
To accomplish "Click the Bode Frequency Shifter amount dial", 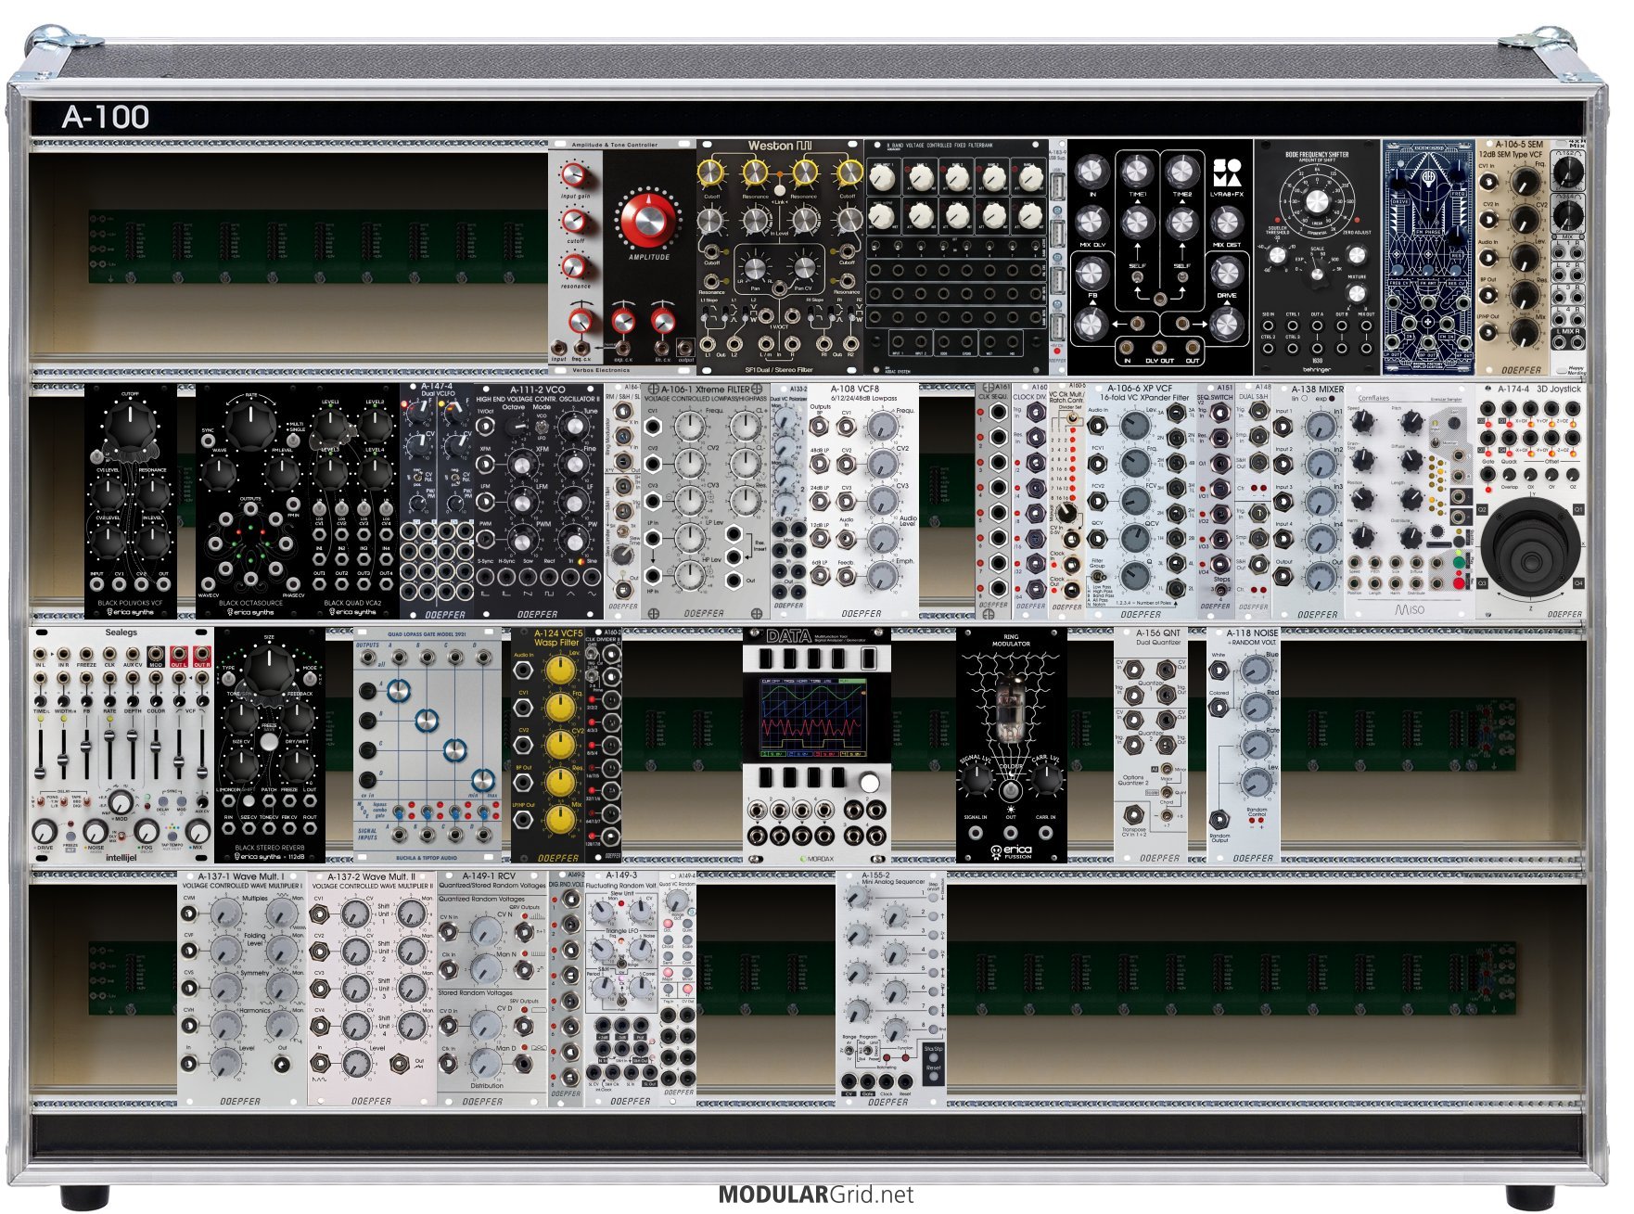I will click(1317, 202).
